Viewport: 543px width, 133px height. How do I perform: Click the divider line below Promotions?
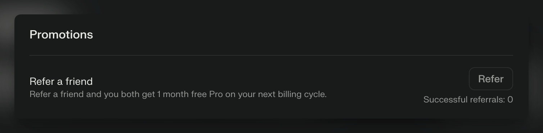click(x=271, y=55)
